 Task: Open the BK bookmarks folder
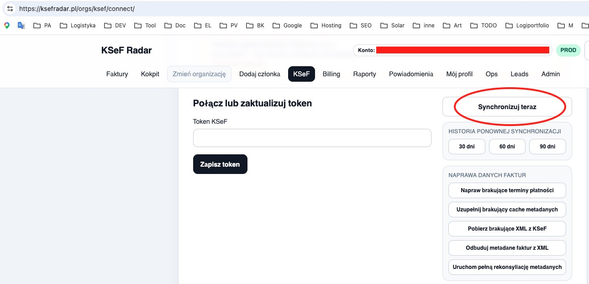coord(255,26)
